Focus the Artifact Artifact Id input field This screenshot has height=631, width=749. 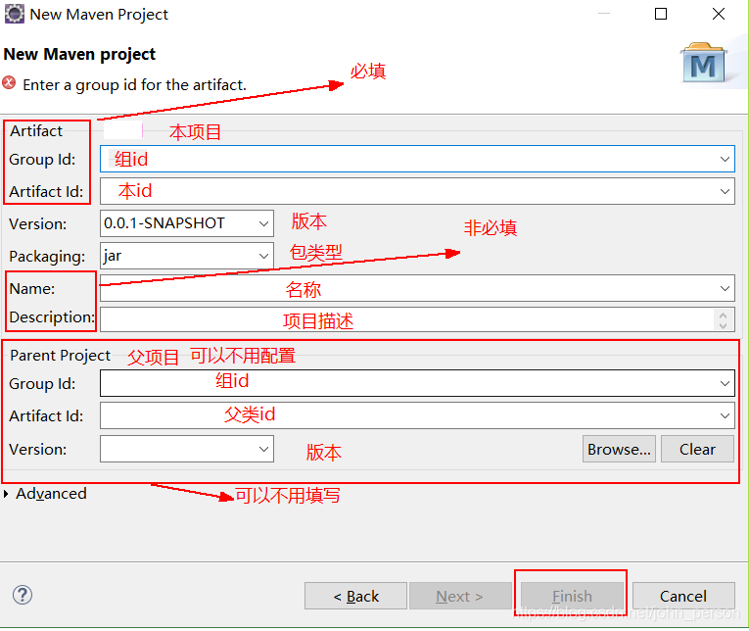[x=417, y=191]
